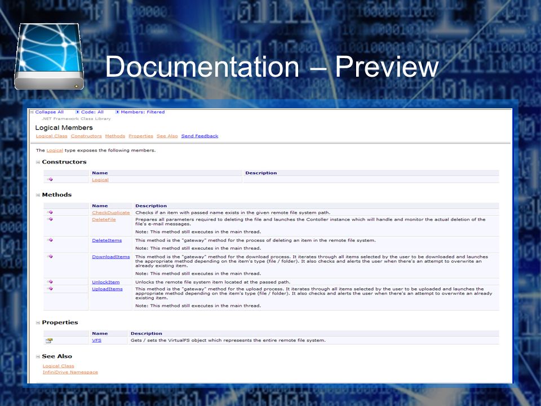Click the Send Feedback link

pos(199,136)
